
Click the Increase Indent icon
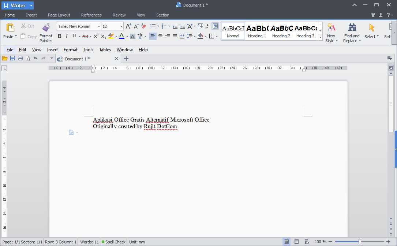point(182,26)
